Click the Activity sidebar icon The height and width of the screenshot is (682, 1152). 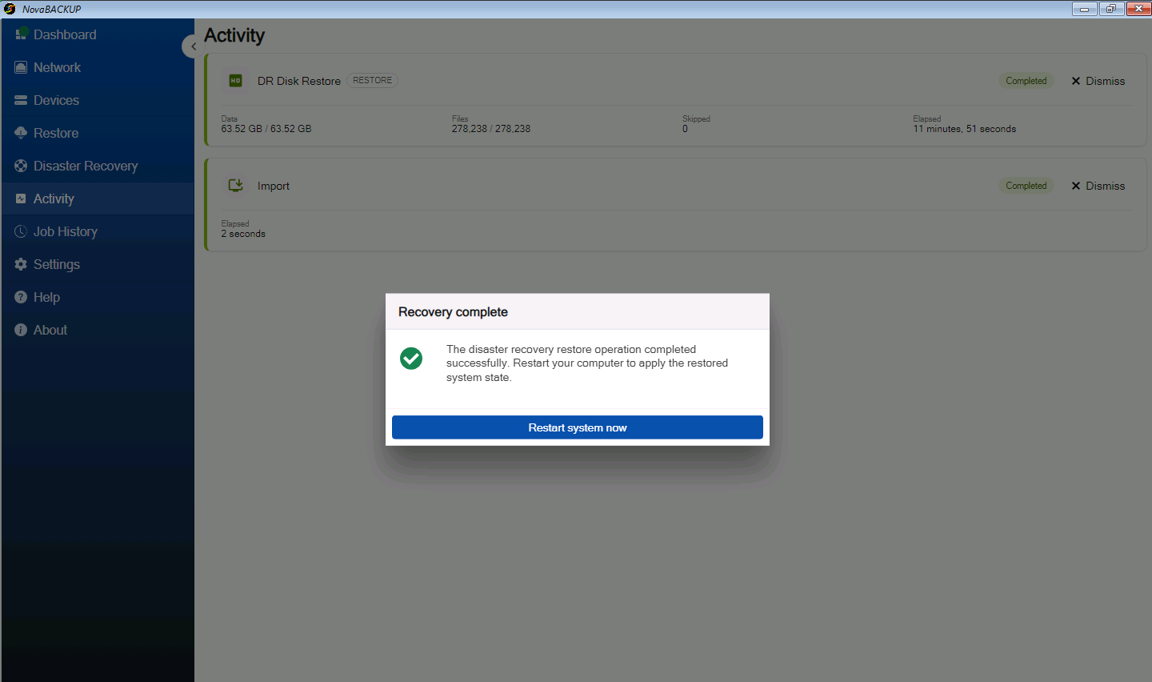[x=21, y=199]
